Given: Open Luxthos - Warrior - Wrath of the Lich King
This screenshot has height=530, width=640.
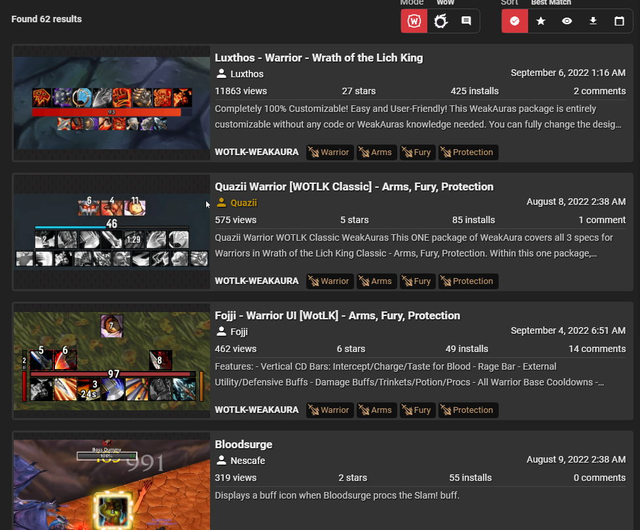Looking at the screenshot, I should click(x=319, y=58).
